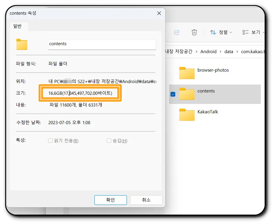Click the folder icon in the properties dialog
Image resolution: width=274 pixels, height=224 pixels.
pos(22,45)
